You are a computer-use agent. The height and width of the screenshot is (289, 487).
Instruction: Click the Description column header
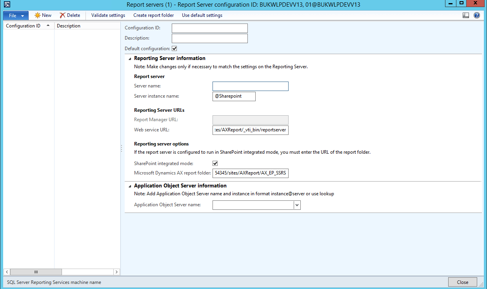pos(87,26)
